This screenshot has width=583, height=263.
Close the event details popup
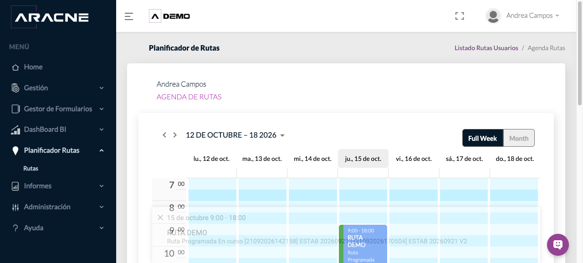pos(160,217)
